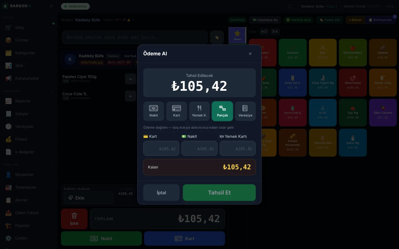Close the Ödeme Al dialog
Screen dimensions: 399x249
[250, 54]
